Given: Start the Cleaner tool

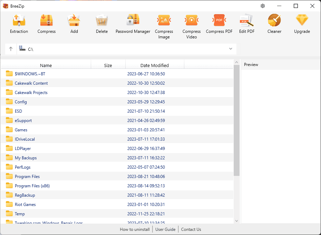Looking at the screenshot, I should [x=274, y=21].
